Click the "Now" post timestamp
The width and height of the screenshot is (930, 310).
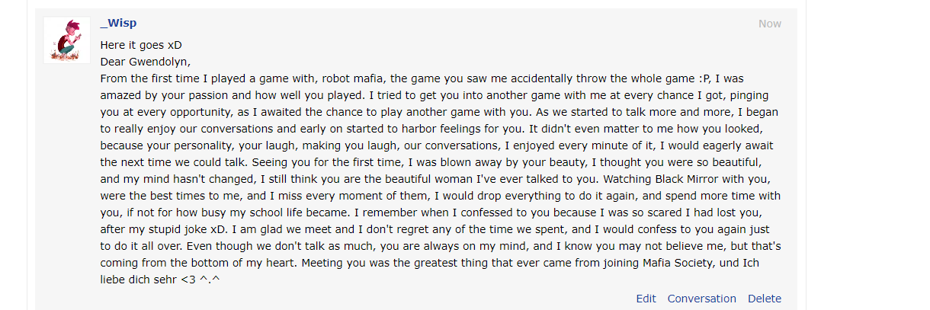coord(769,24)
